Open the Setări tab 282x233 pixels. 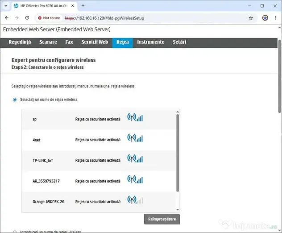click(179, 42)
